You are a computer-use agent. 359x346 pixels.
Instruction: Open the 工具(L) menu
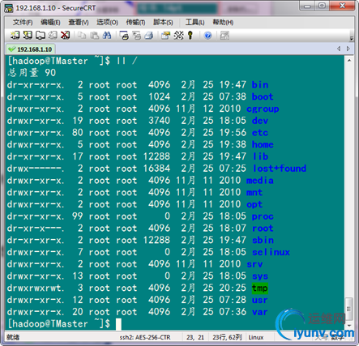(x=194, y=22)
